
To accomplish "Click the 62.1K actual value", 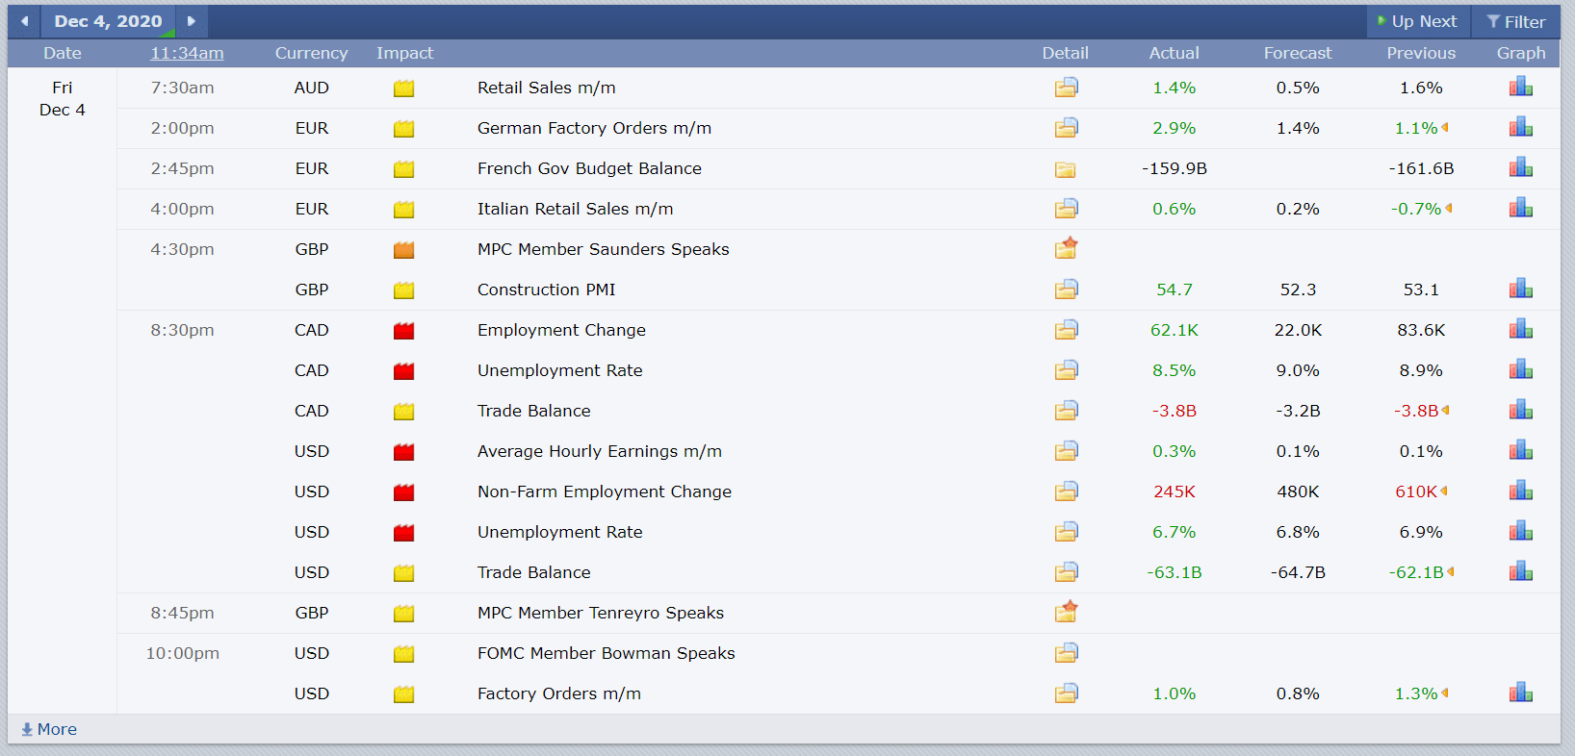I will [1175, 330].
